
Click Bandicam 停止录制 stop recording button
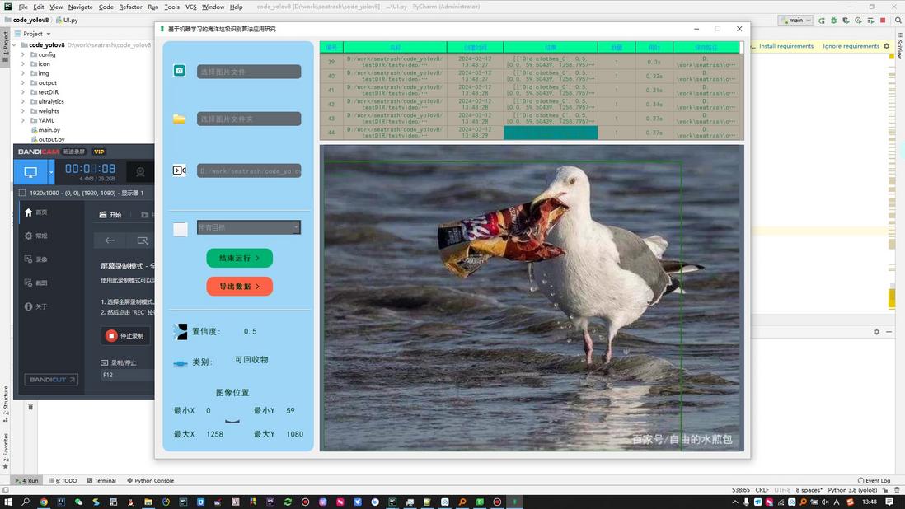coord(125,335)
